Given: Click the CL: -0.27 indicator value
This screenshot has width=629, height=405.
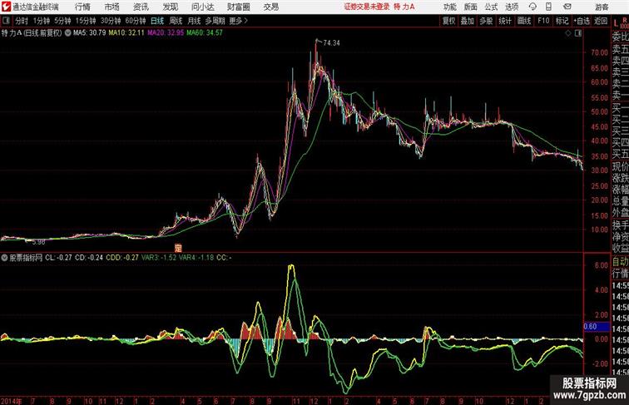Looking at the screenshot, I should 58,258.
